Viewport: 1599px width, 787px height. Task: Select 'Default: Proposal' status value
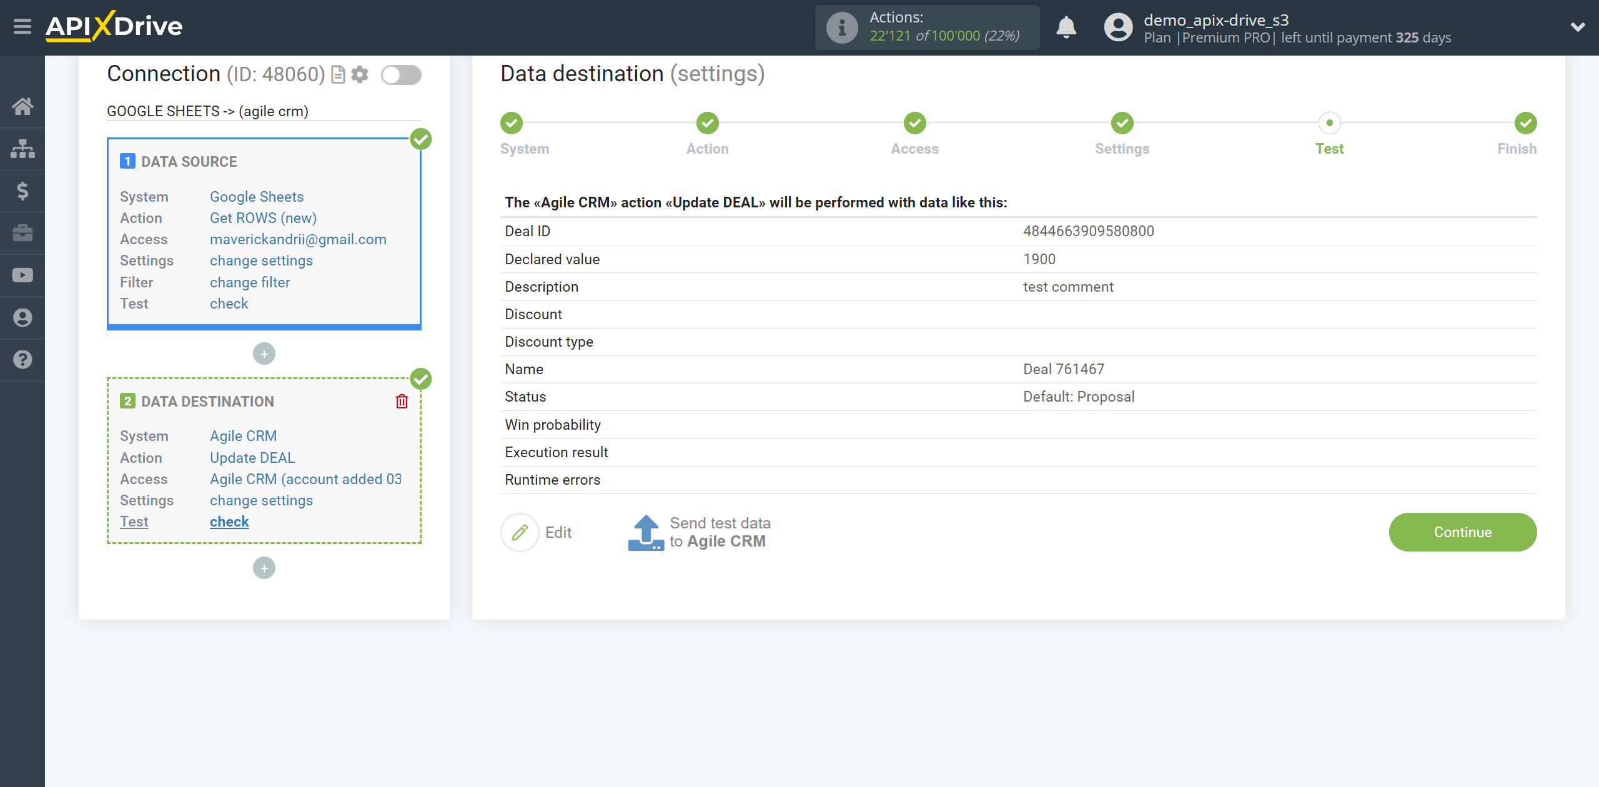(x=1079, y=397)
